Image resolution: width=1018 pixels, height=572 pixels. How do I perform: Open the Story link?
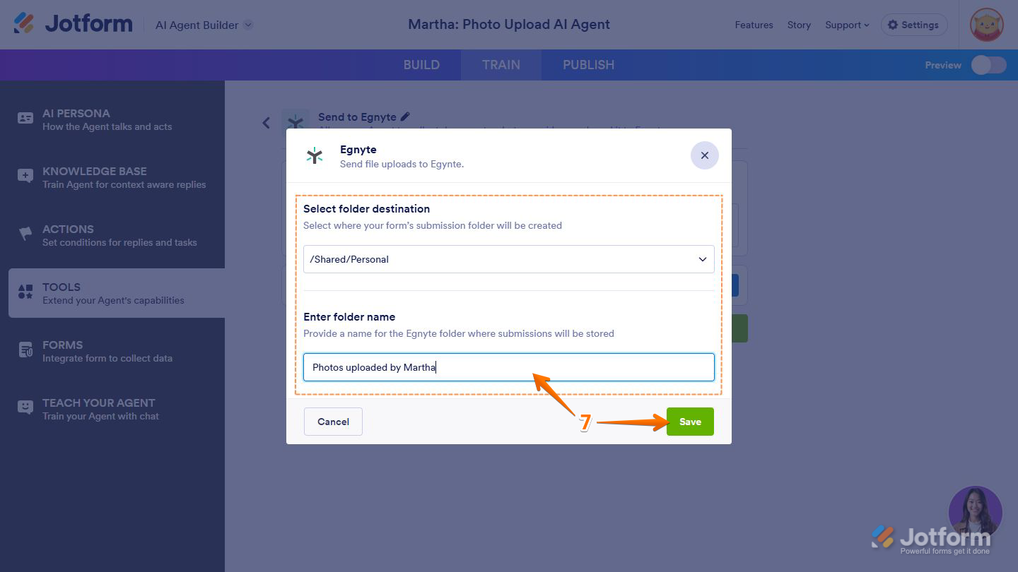click(x=799, y=25)
